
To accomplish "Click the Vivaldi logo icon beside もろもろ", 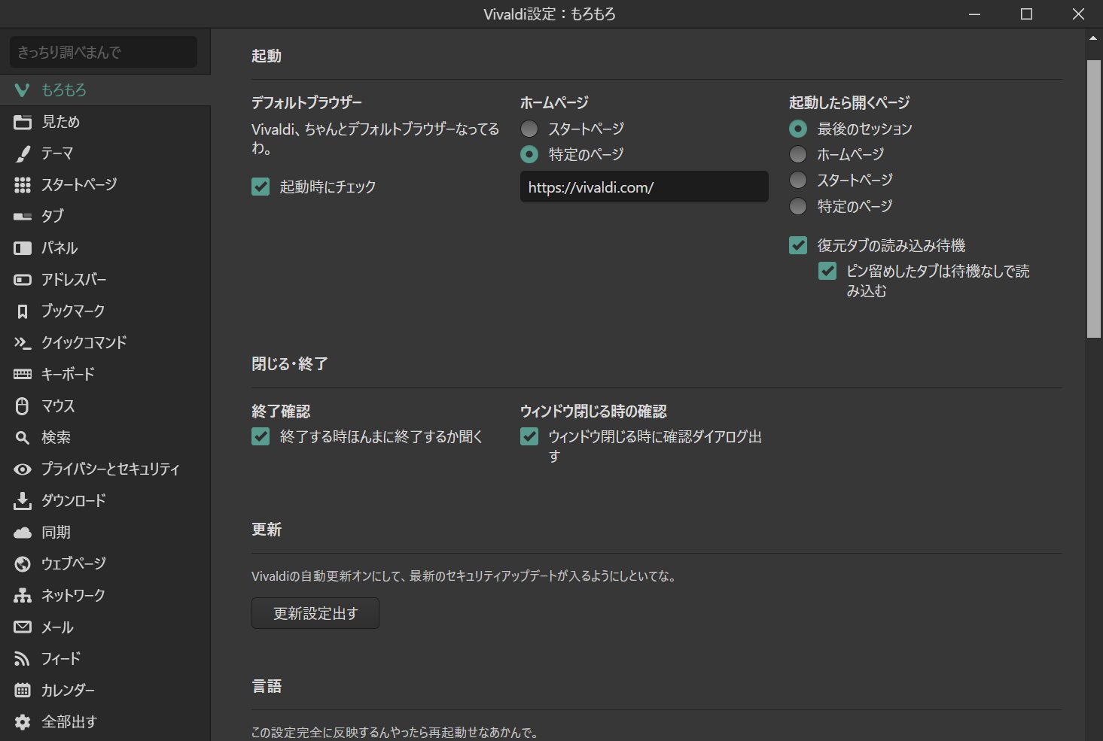I will pos(23,90).
